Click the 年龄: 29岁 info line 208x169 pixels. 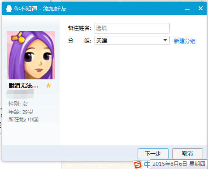[21, 112]
